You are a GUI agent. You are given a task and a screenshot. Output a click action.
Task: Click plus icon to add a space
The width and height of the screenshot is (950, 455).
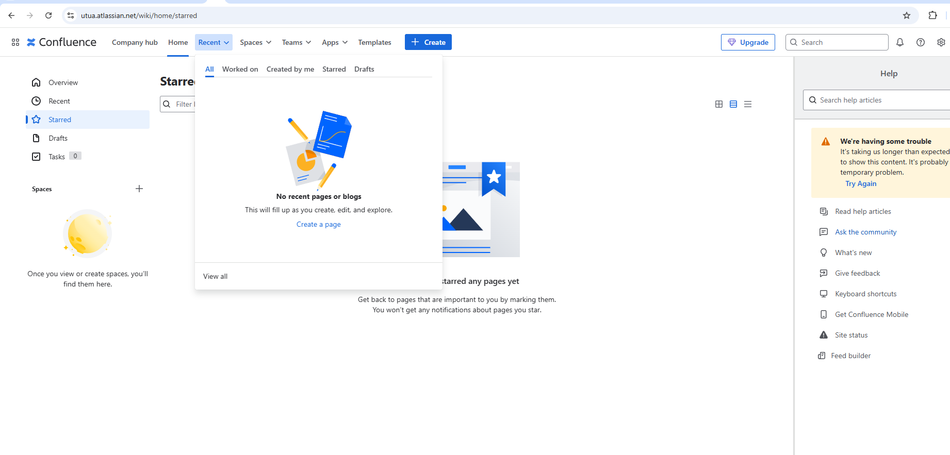[139, 189]
